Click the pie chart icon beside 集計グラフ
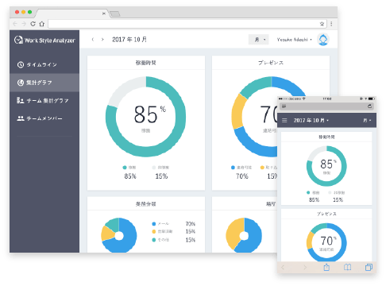 pos(21,83)
